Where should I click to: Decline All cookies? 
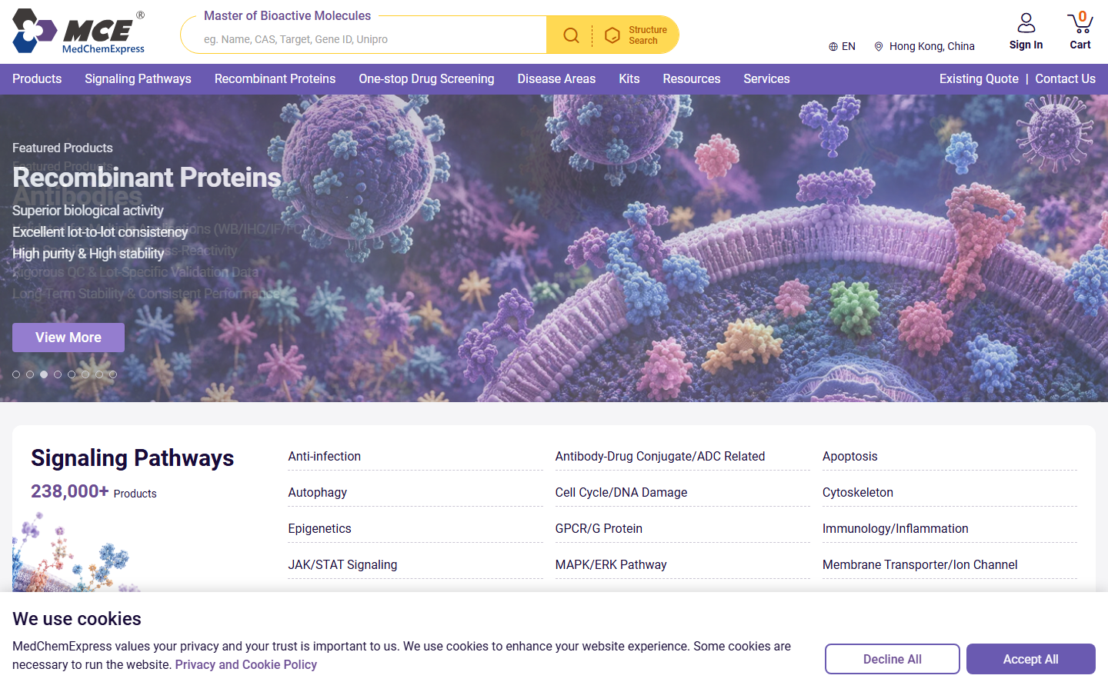point(893,659)
